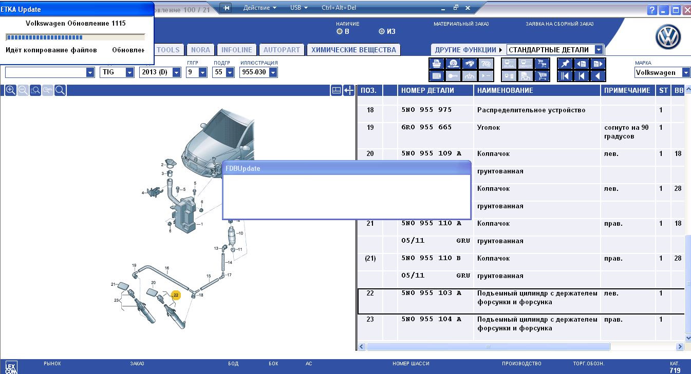This screenshot has height=374, width=691.
Task: Click the ELSA icon
Action: pos(509,64)
